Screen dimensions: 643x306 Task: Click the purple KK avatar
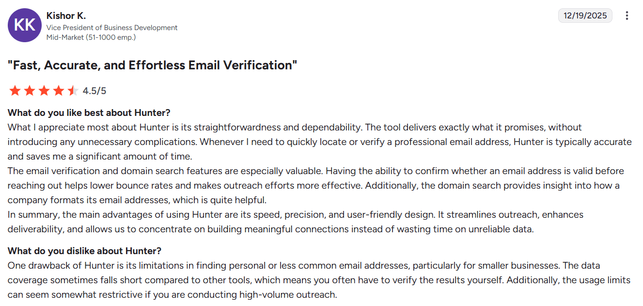[x=25, y=25]
